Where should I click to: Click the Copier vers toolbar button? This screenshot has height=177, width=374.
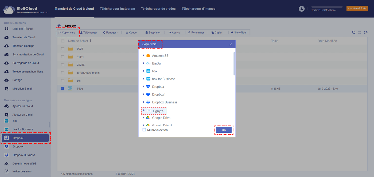67,33
